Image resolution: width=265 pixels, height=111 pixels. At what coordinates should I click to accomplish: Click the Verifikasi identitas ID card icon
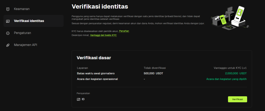point(8,21)
